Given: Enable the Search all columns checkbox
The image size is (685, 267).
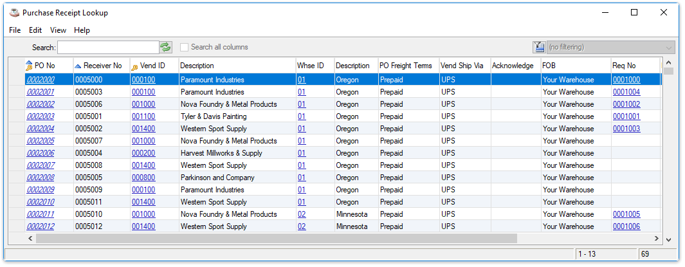Looking at the screenshot, I should pyautogui.click(x=185, y=47).
